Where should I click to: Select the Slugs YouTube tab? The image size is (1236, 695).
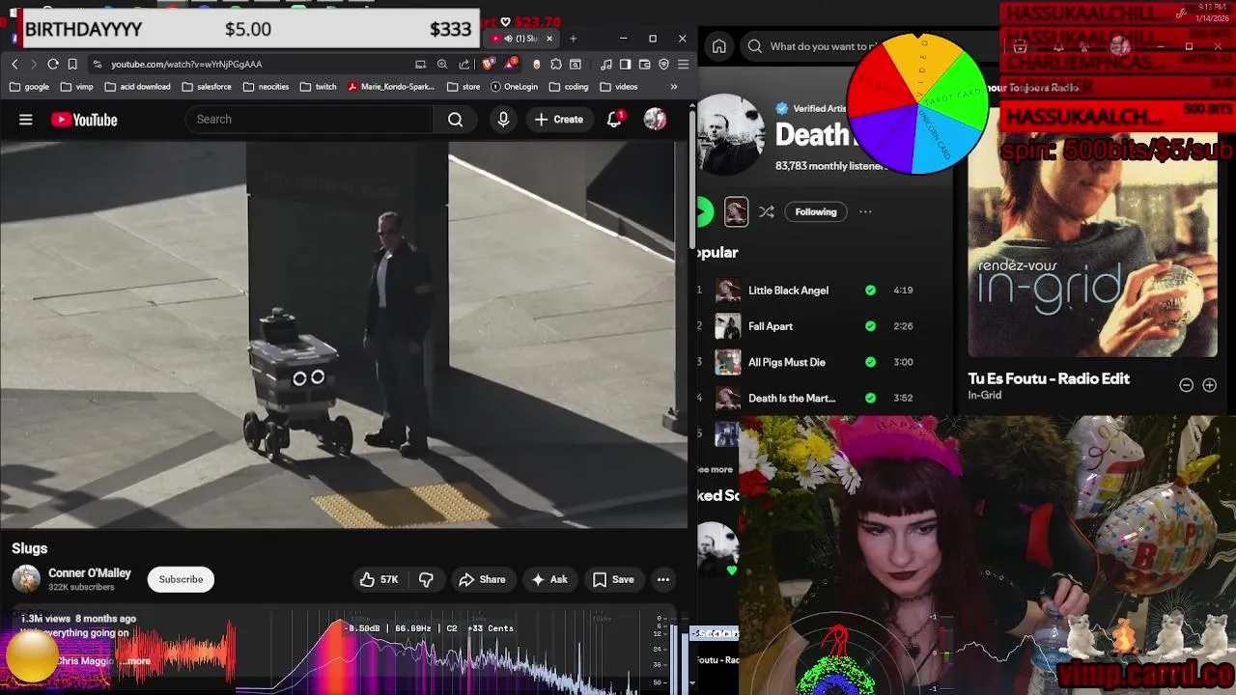[x=522, y=39]
